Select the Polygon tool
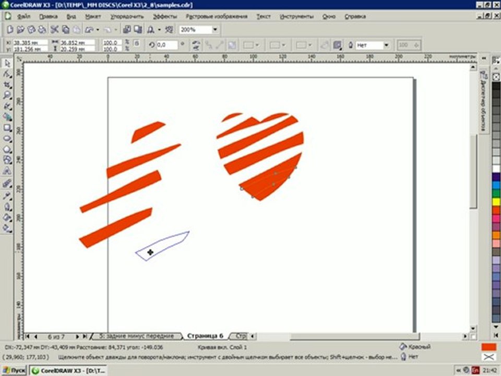501x376 pixels. click(x=7, y=149)
